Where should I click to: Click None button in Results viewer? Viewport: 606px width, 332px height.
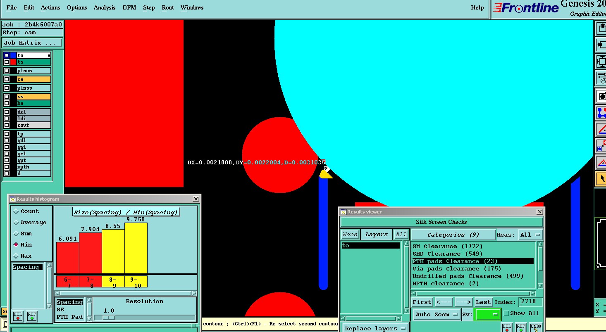350,235
